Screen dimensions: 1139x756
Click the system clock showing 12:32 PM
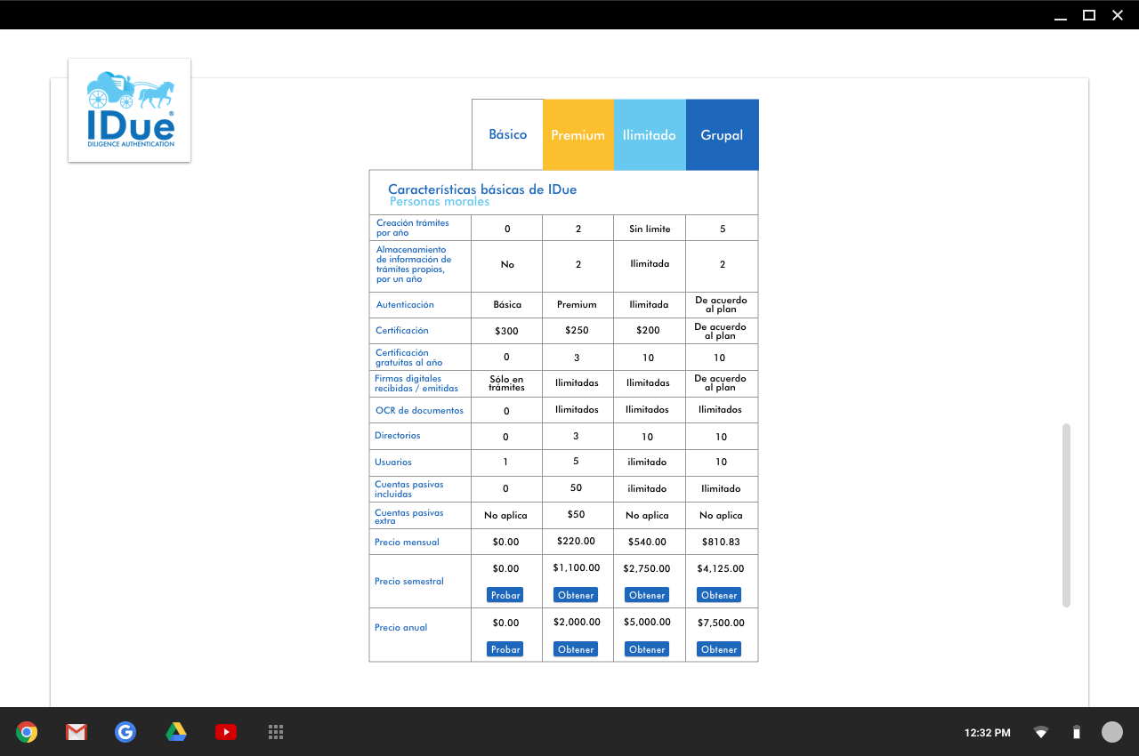pyautogui.click(x=988, y=733)
